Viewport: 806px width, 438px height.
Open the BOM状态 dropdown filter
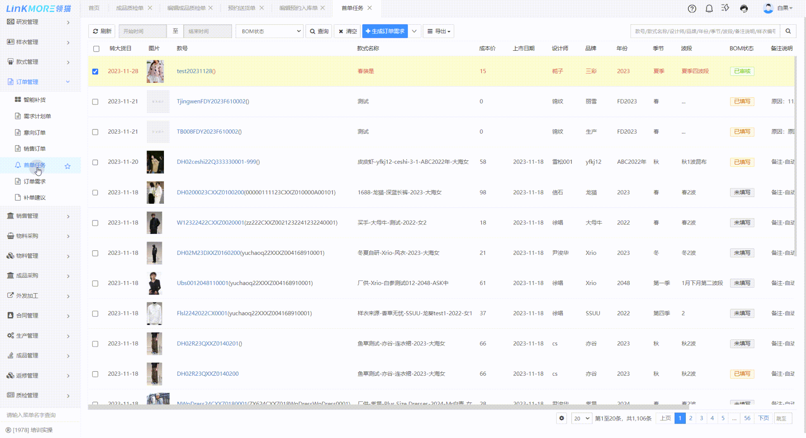click(x=270, y=31)
